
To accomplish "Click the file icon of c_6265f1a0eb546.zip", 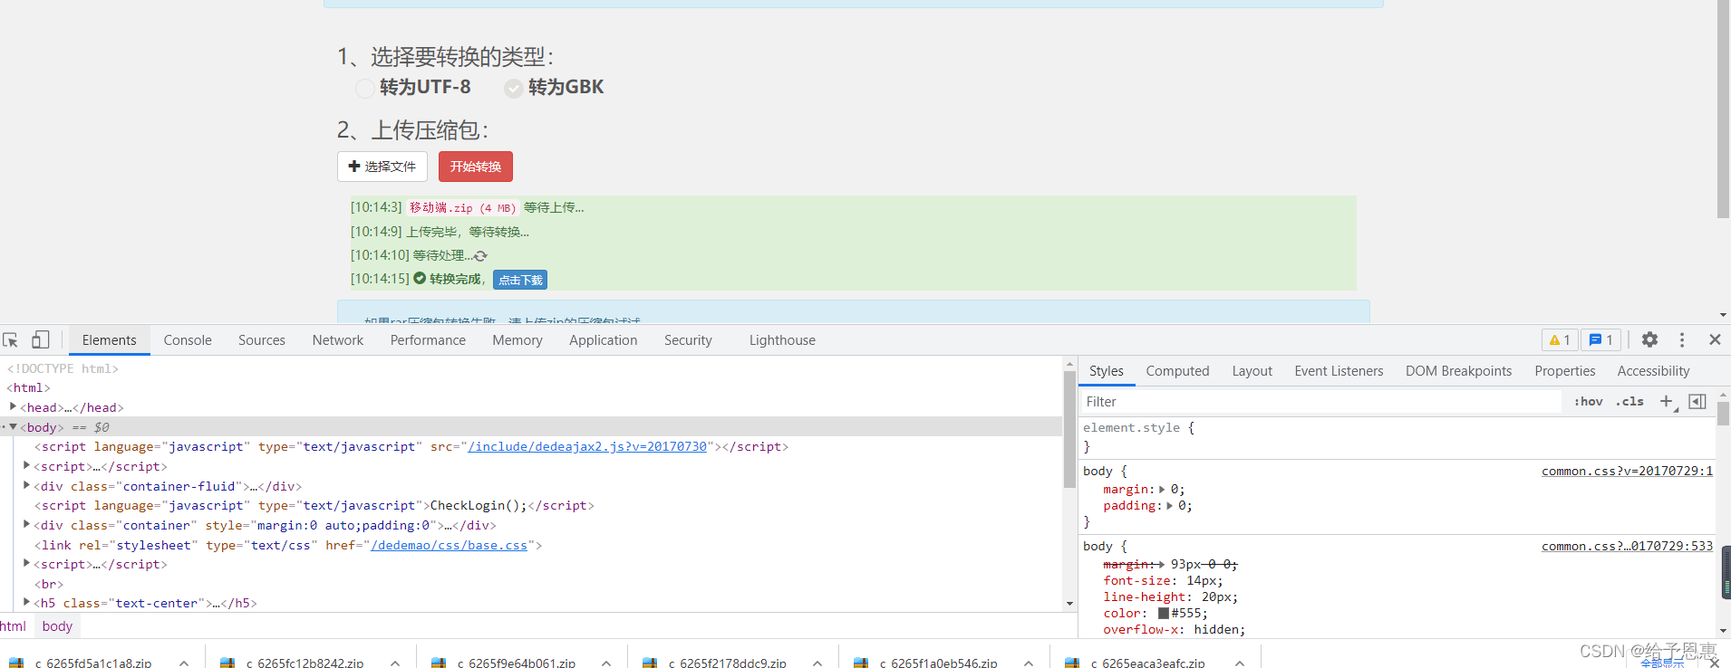I will (861, 663).
